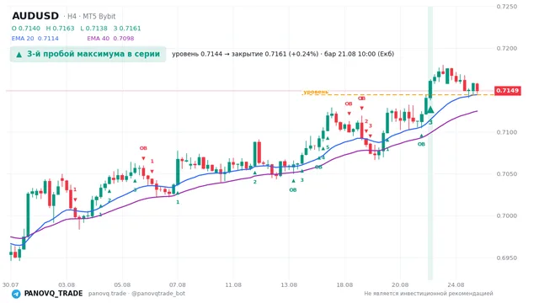Click the green triangle in the breakout badge

(19, 54)
